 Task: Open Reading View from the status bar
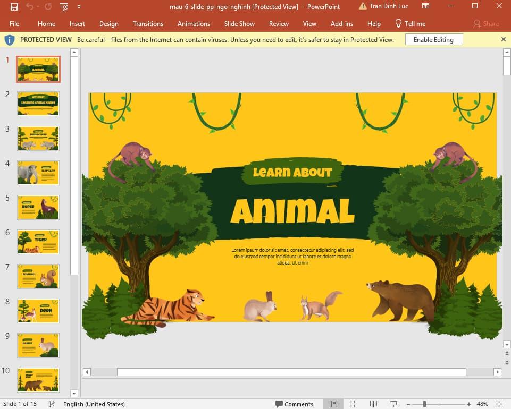pyautogui.click(x=373, y=404)
